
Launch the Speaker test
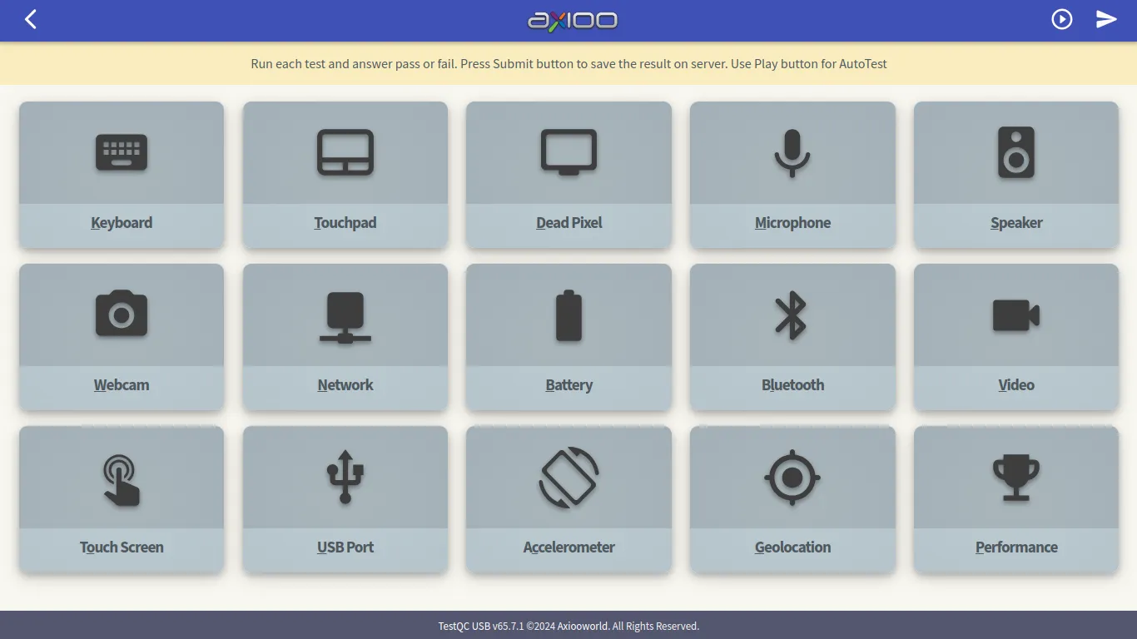point(1015,175)
